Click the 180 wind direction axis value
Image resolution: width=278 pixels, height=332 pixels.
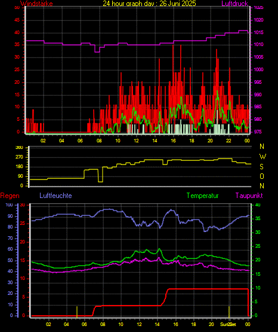(x=19, y=167)
